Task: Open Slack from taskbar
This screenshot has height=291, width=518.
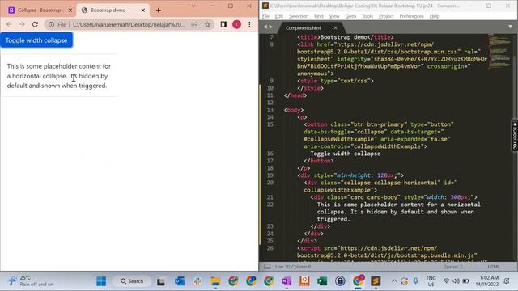Action: [197, 281]
